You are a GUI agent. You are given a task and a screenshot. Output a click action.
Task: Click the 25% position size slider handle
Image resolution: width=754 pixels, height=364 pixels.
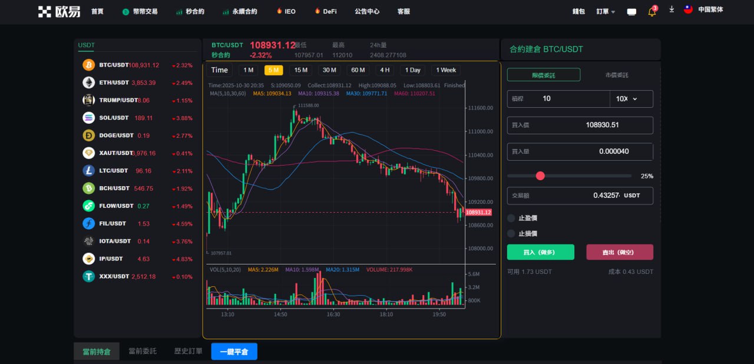click(x=540, y=176)
